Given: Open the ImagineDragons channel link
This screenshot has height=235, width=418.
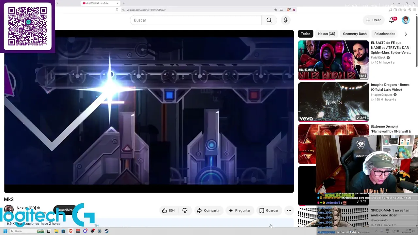Looking at the screenshot, I should click(x=382, y=95).
